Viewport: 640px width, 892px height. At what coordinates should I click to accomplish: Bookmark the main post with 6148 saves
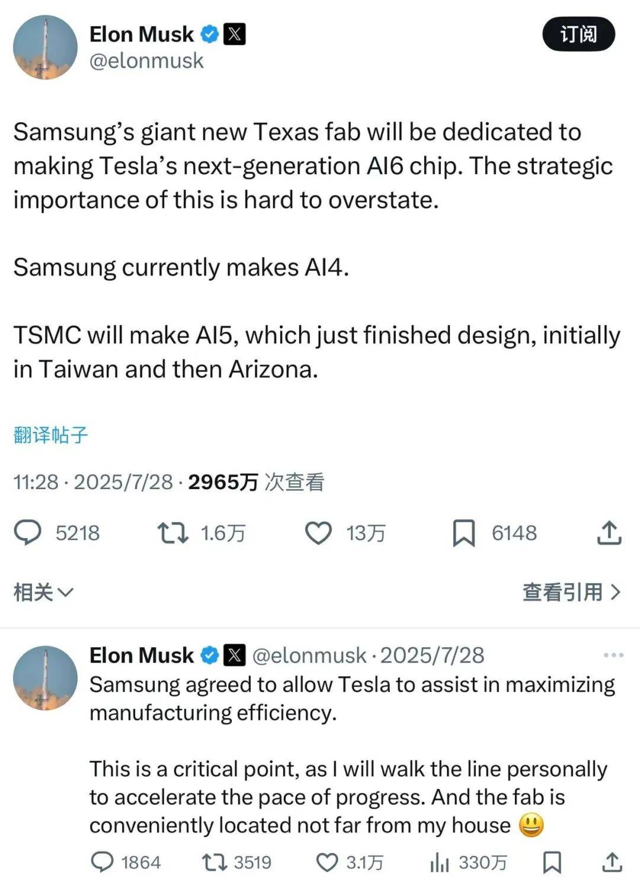(x=463, y=533)
